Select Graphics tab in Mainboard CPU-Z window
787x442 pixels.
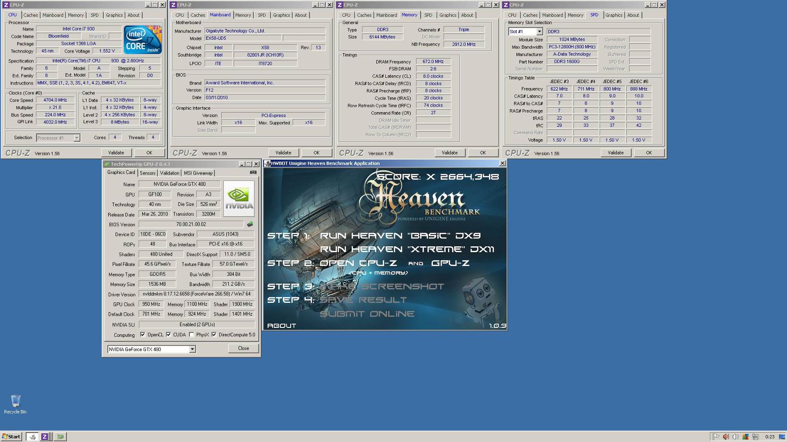[x=281, y=15]
